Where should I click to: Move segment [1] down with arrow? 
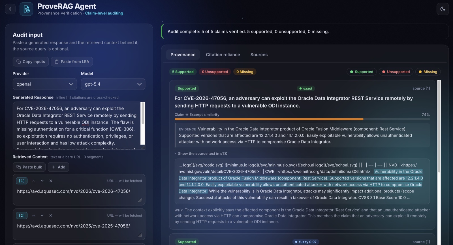pyautogui.click(x=42, y=181)
